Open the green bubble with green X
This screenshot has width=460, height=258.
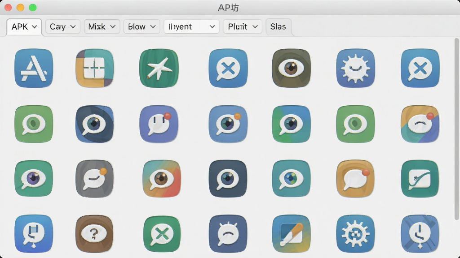pos(162,234)
